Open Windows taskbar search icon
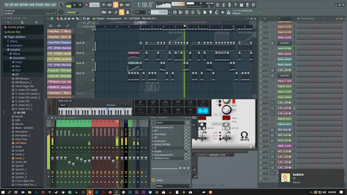This screenshot has height=195, width=347. point(10,192)
